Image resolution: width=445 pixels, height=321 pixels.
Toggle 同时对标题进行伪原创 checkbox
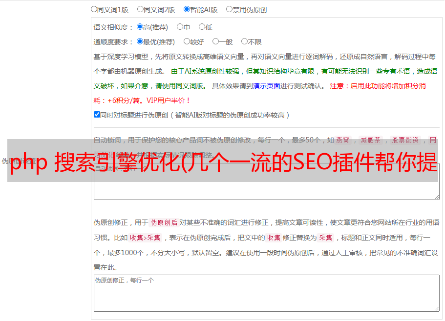coord(97,115)
